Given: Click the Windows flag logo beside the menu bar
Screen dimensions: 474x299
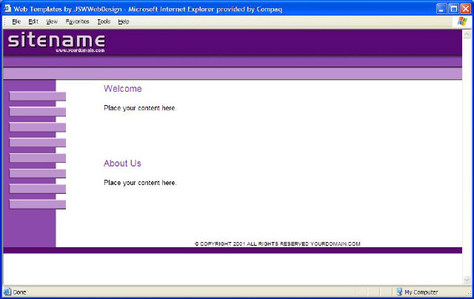Looking at the screenshot, I should 463,21.
